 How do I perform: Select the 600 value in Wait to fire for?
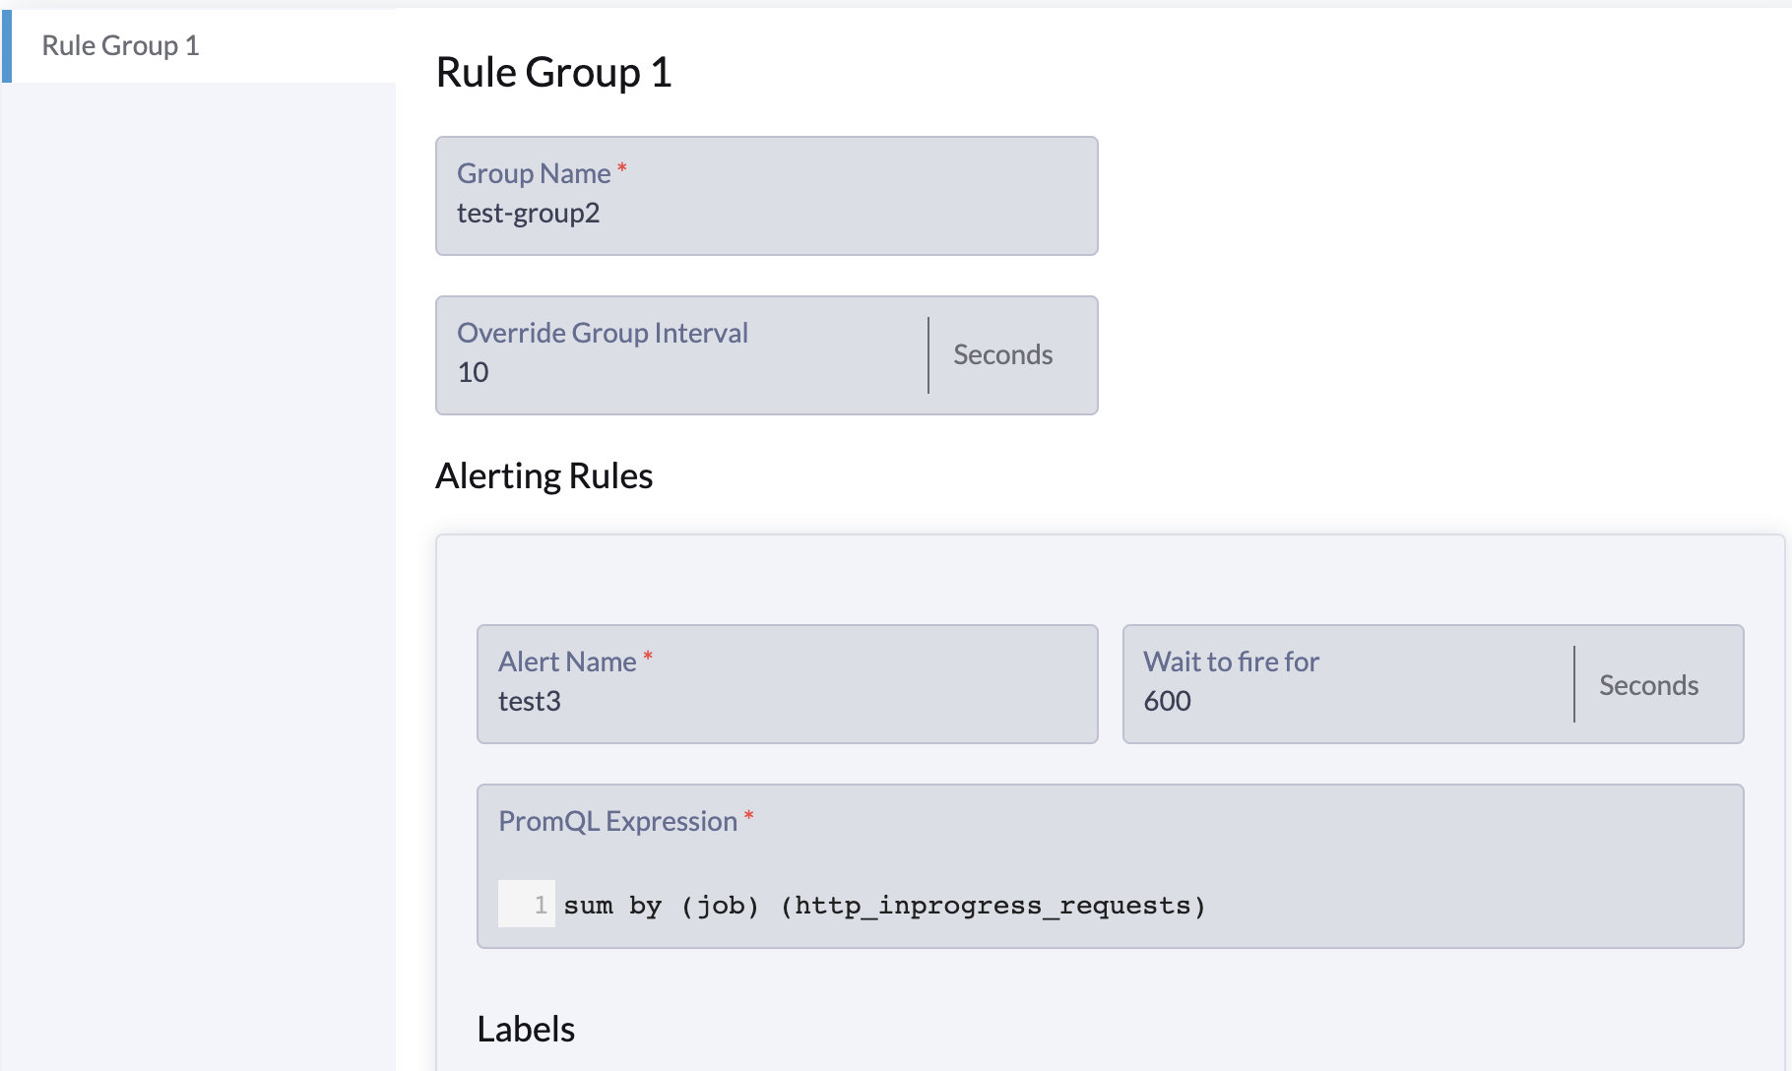(1167, 701)
